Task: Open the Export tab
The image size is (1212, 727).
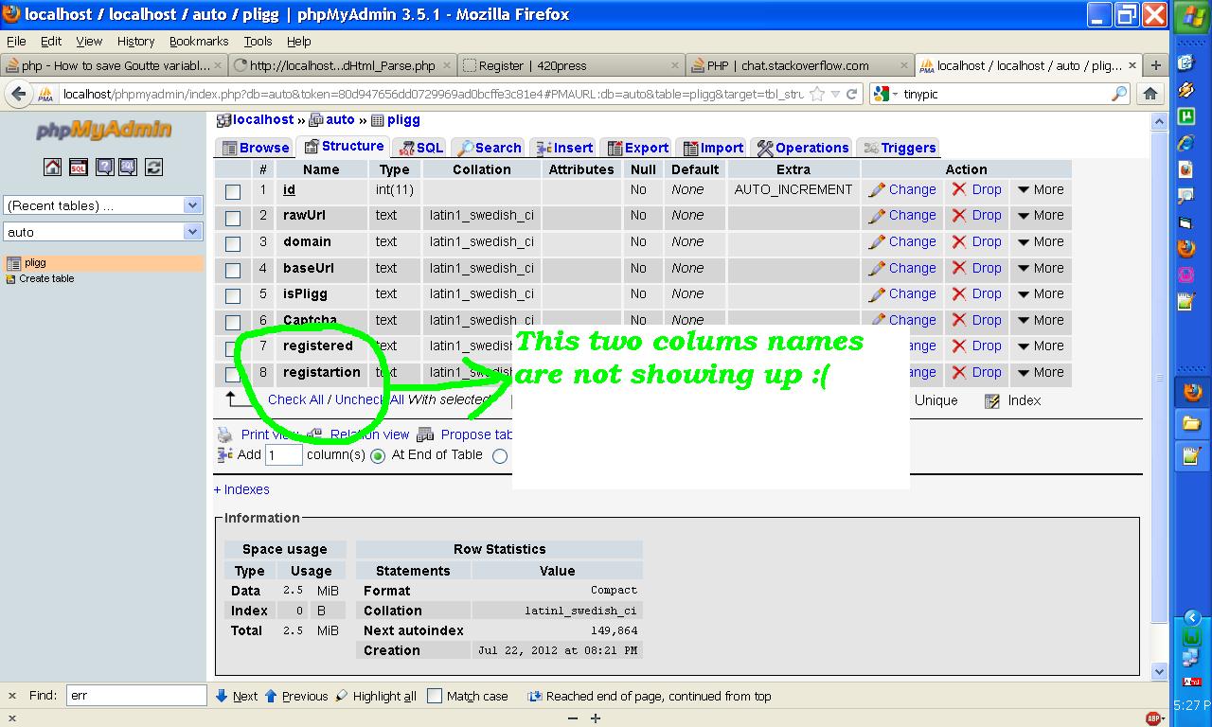Action: click(638, 148)
